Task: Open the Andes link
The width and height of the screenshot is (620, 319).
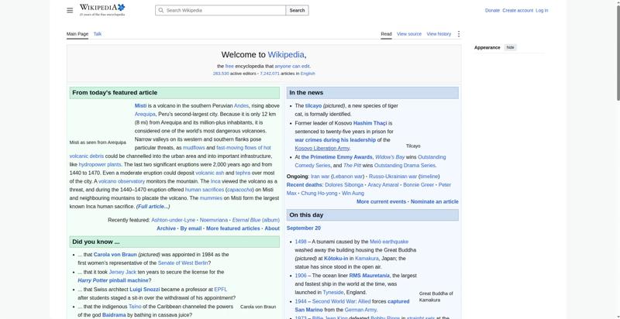Action: 241,106
